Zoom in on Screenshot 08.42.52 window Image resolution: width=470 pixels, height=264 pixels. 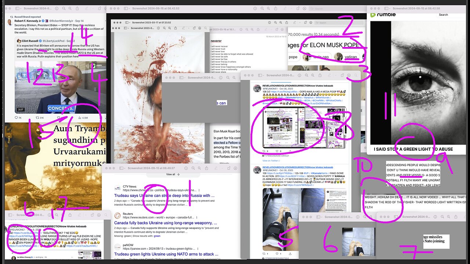tap(268, 8)
